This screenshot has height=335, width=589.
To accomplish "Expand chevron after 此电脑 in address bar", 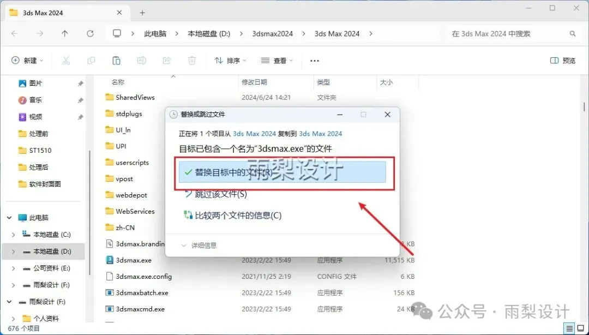I will (177, 33).
